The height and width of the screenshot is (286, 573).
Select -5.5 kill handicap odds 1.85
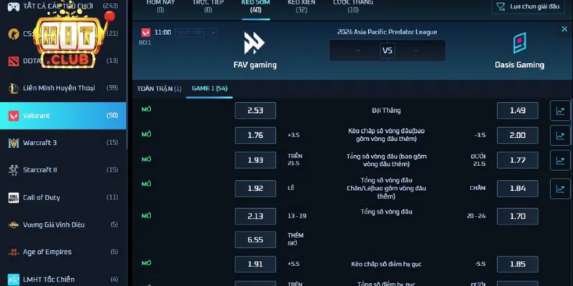[517, 265]
